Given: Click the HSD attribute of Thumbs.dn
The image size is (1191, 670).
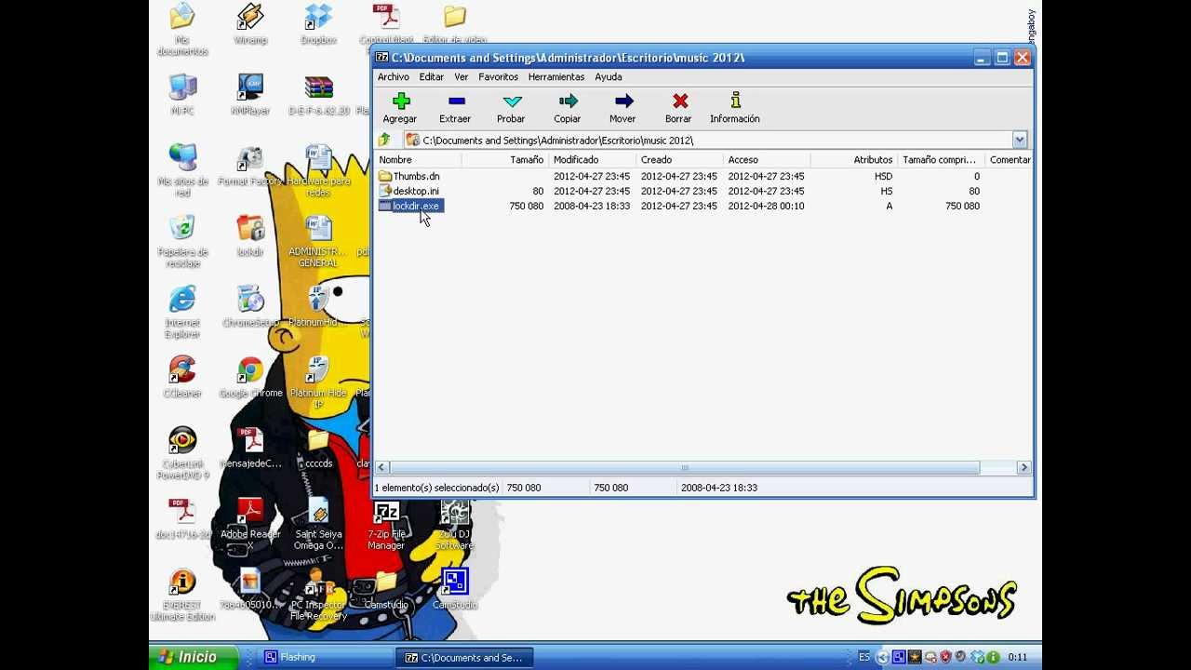Looking at the screenshot, I should [883, 176].
